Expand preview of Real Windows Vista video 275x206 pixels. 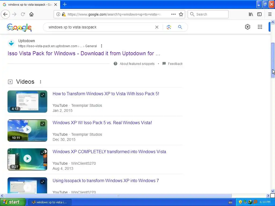pyautogui.click(x=43, y=124)
